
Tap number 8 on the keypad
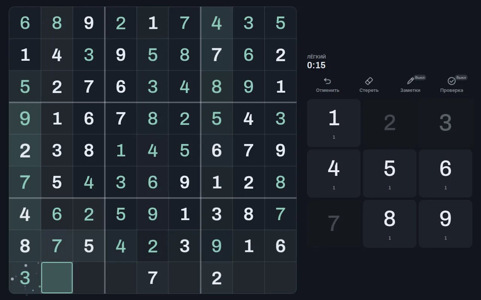coord(390,224)
